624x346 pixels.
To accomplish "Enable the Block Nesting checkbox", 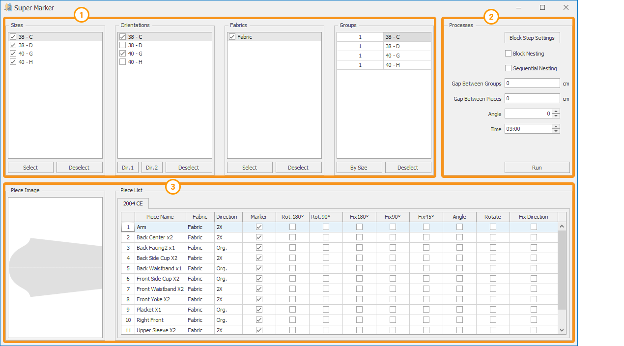I will (x=508, y=54).
